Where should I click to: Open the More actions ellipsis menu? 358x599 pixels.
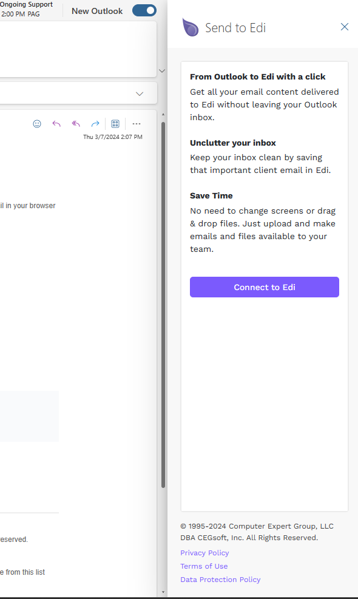pyautogui.click(x=137, y=124)
